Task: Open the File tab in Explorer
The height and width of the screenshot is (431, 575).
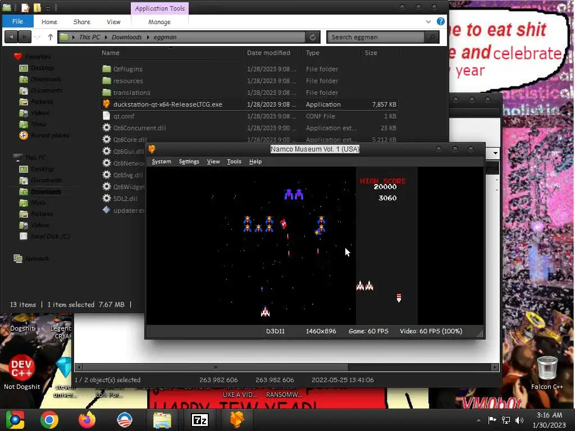Action: (17, 21)
